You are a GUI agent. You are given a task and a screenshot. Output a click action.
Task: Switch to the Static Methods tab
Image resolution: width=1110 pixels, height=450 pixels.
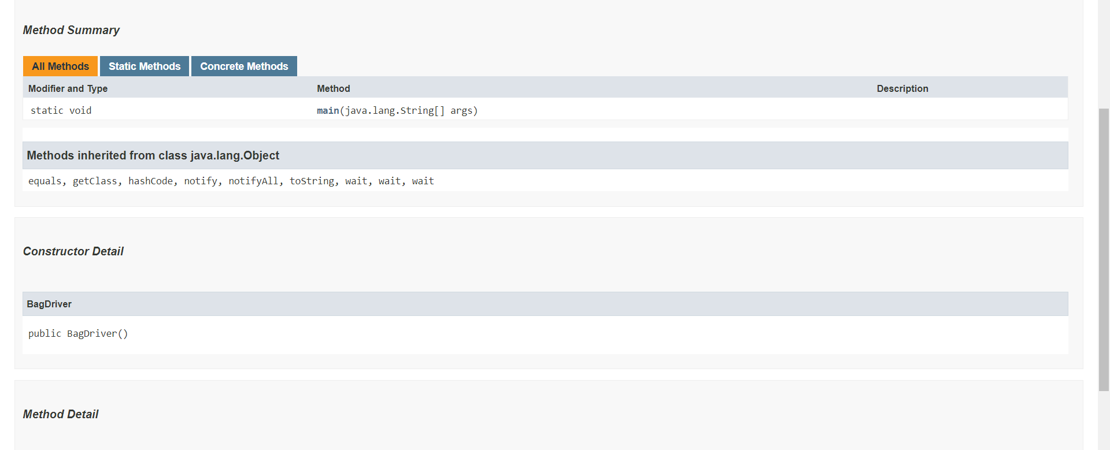[x=145, y=66]
